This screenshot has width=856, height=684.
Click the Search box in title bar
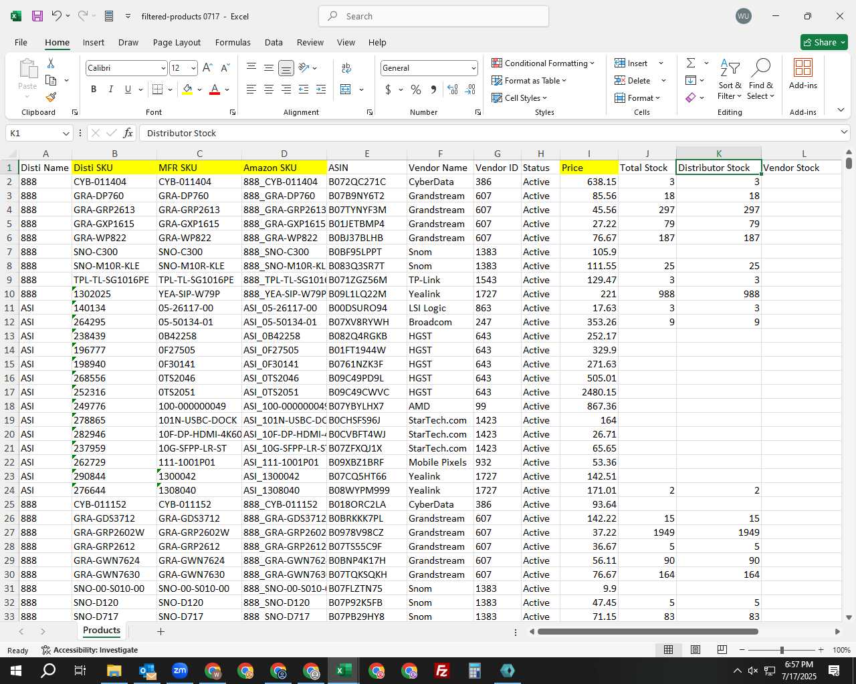point(433,16)
